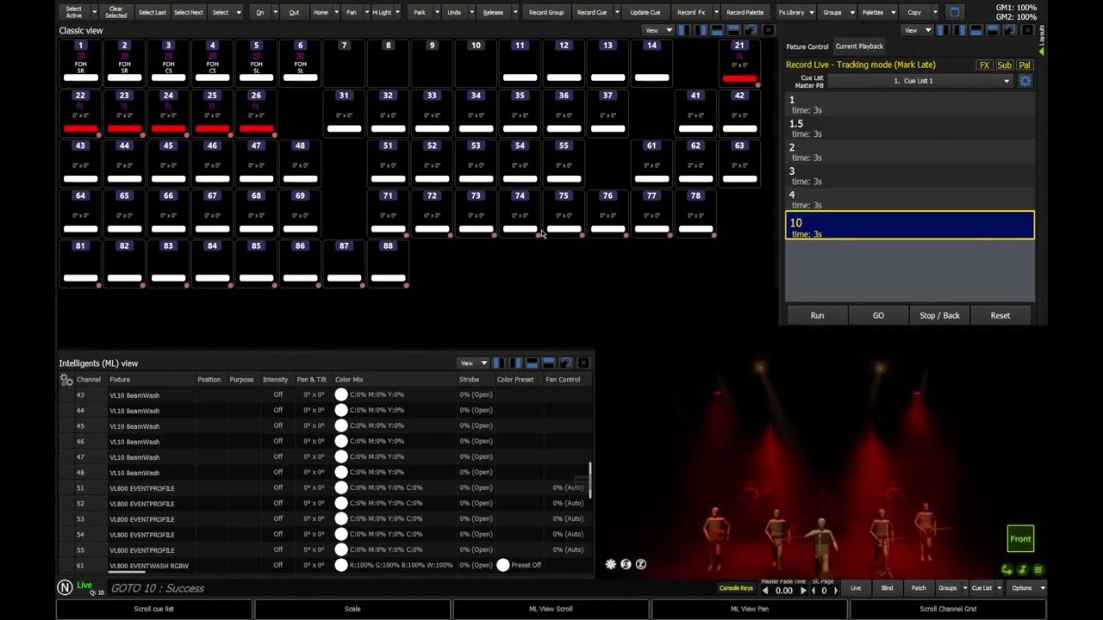Expand the Palettes dropdown in top toolbar
The width and height of the screenshot is (1103, 620).
click(892, 12)
